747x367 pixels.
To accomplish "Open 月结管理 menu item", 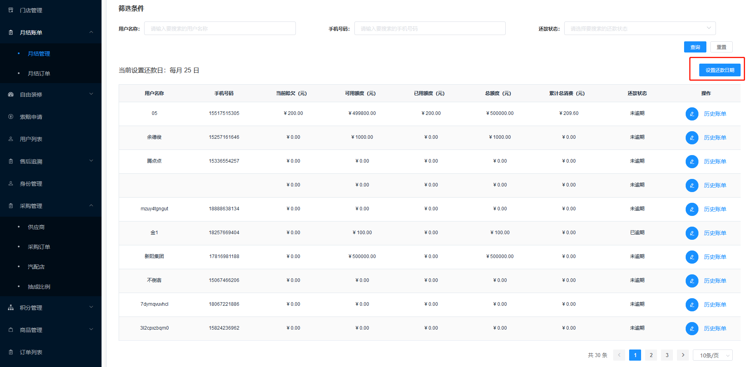I will point(39,54).
